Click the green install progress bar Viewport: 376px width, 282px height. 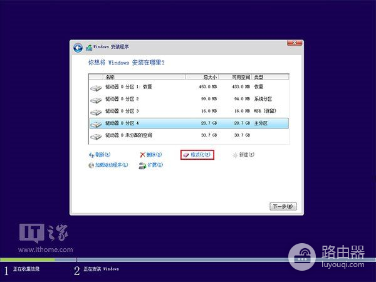point(28,259)
